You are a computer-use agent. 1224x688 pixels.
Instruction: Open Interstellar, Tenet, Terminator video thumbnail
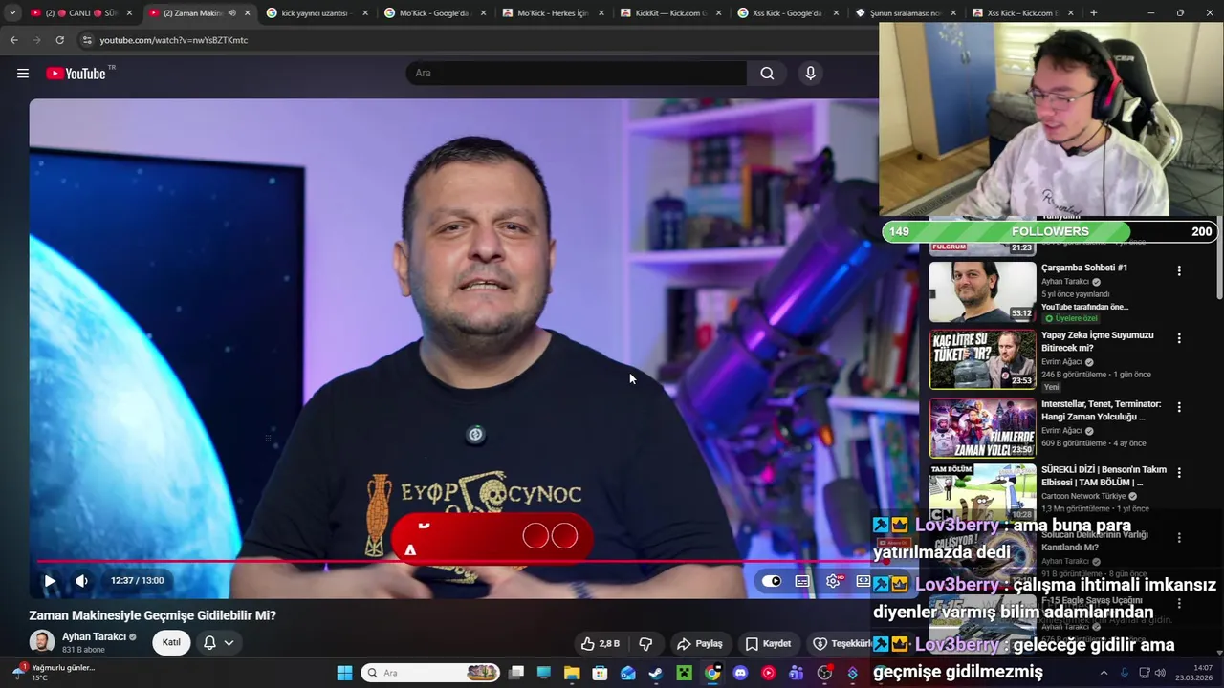(x=982, y=428)
